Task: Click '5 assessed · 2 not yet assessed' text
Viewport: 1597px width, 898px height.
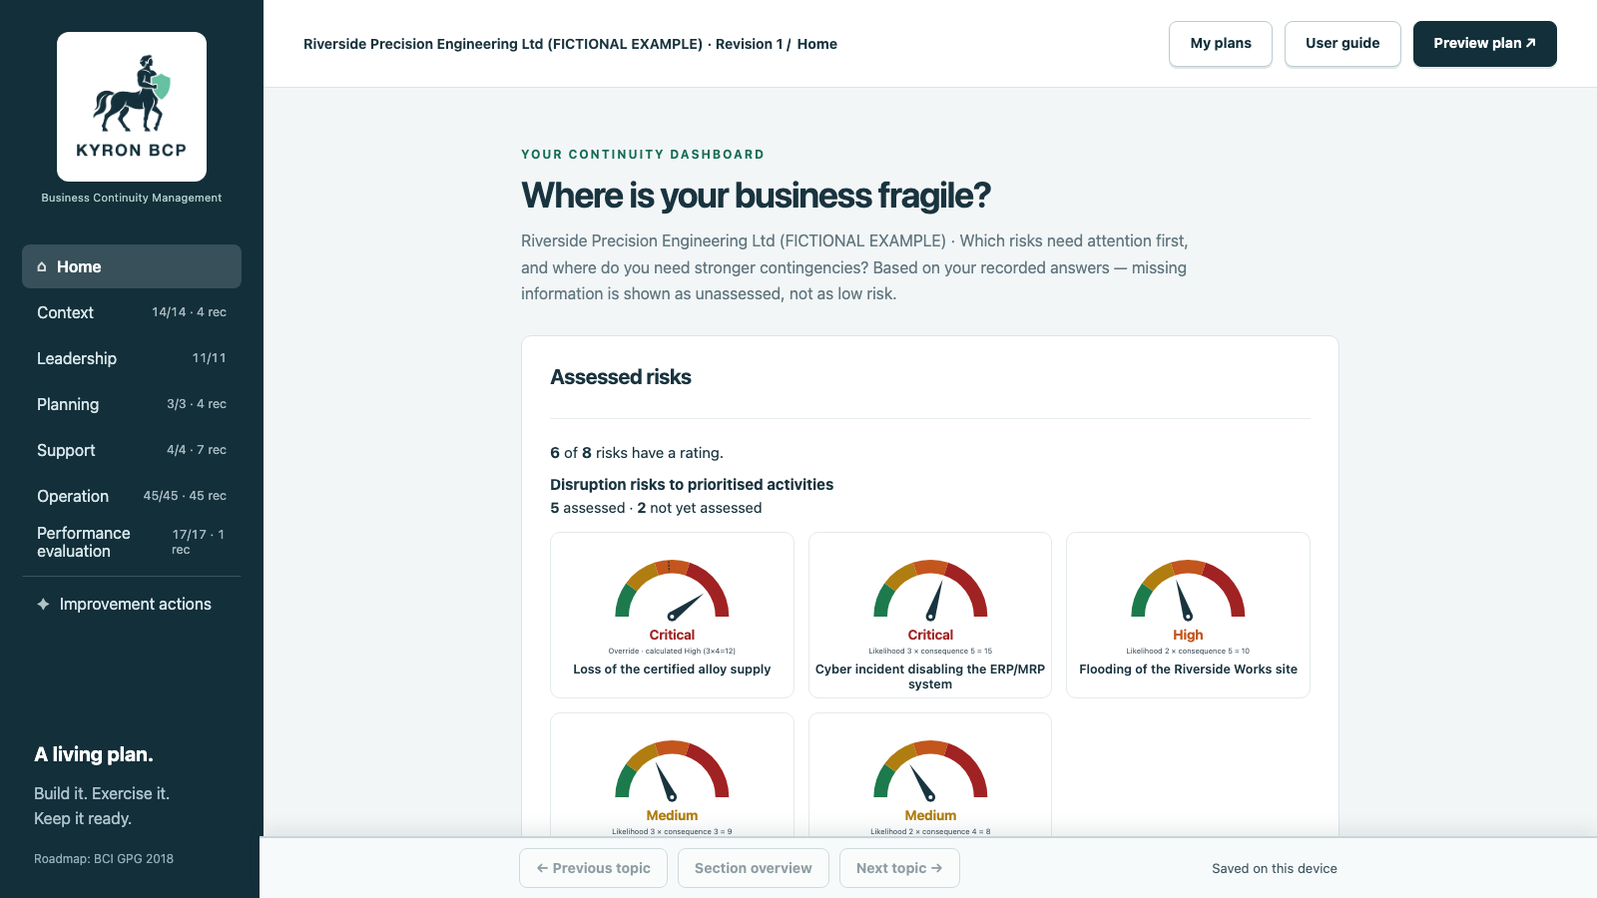Action: tap(656, 508)
